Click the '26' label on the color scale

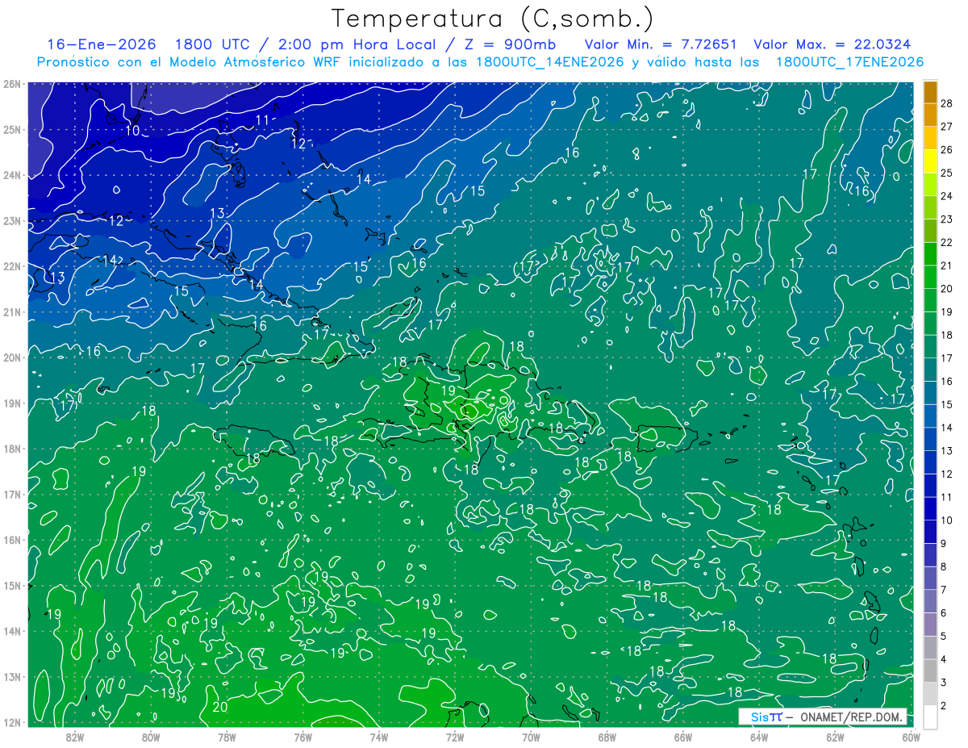pos(946,149)
